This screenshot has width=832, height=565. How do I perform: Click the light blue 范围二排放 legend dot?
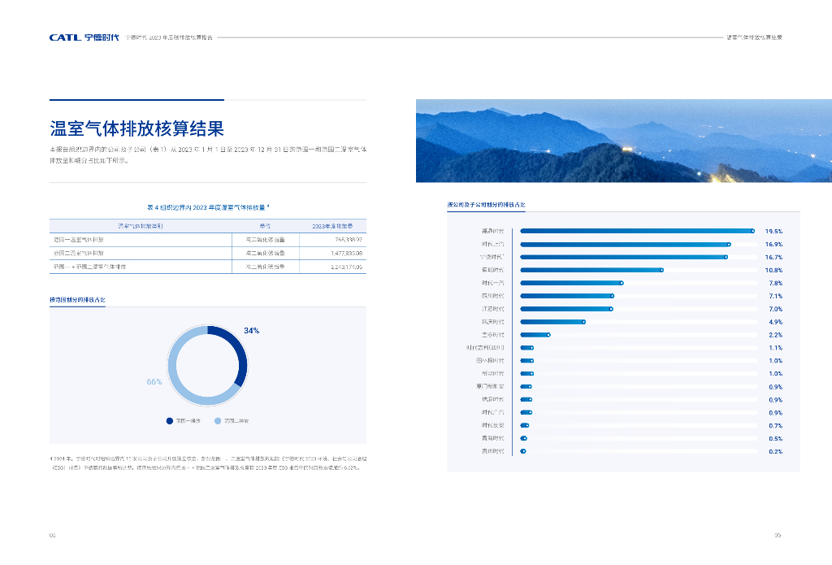point(218,420)
